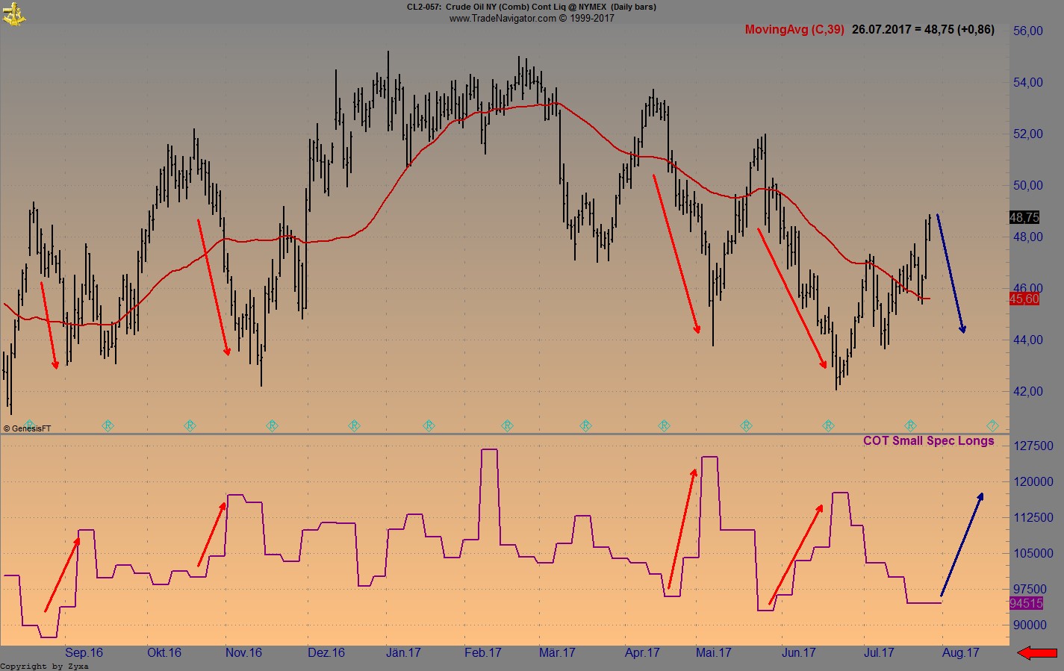The height and width of the screenshot is (671, 1064).
Task: Click the R diamond marker under Nov.16
Action: pos(273,425)
